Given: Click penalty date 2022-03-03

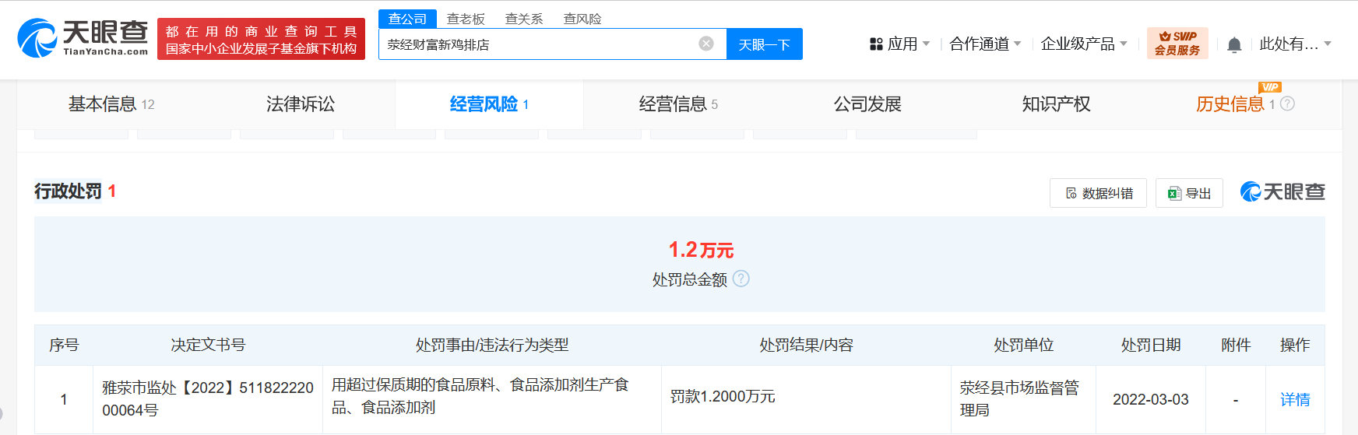Looking at the screenshot, I should pyautogui.click(x=1150, y=399).
